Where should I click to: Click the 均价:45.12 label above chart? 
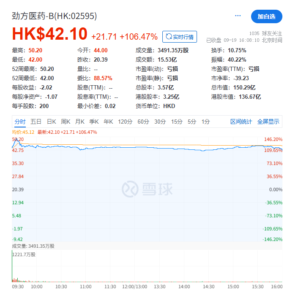[x=23, y=132]
